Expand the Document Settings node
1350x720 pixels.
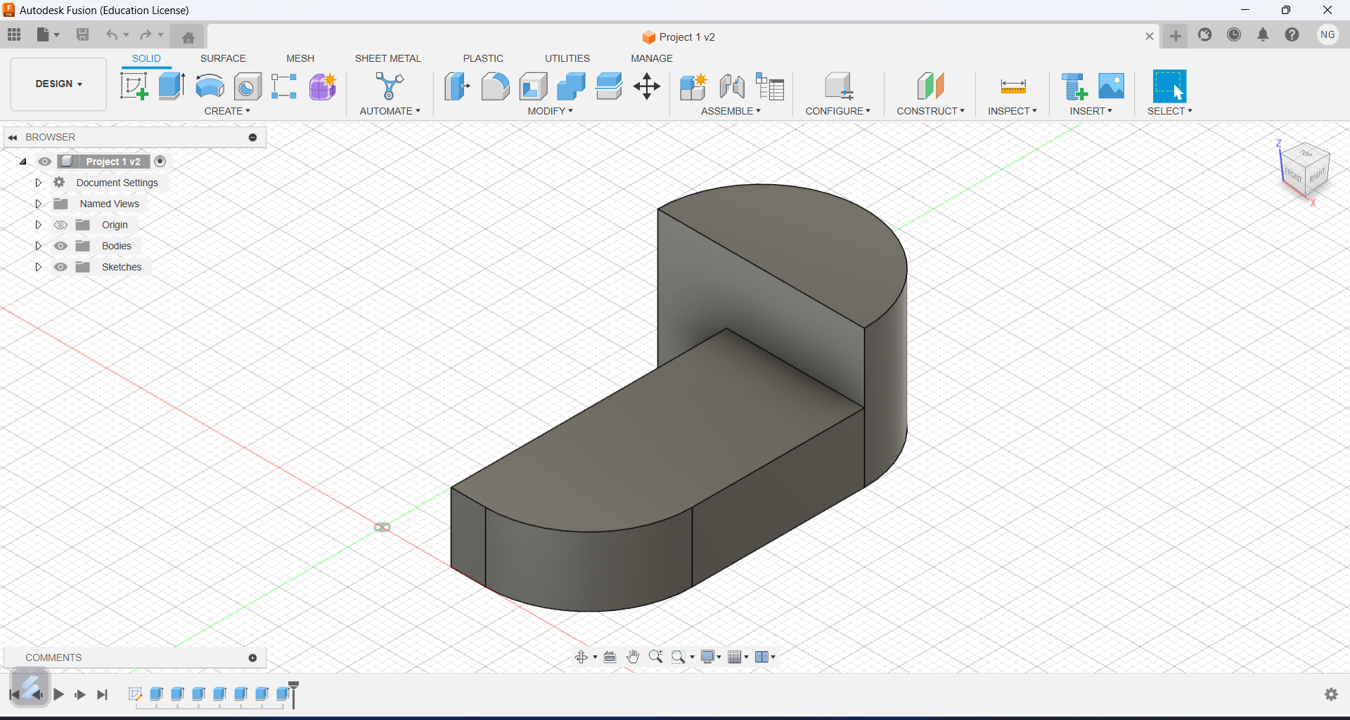39,183
